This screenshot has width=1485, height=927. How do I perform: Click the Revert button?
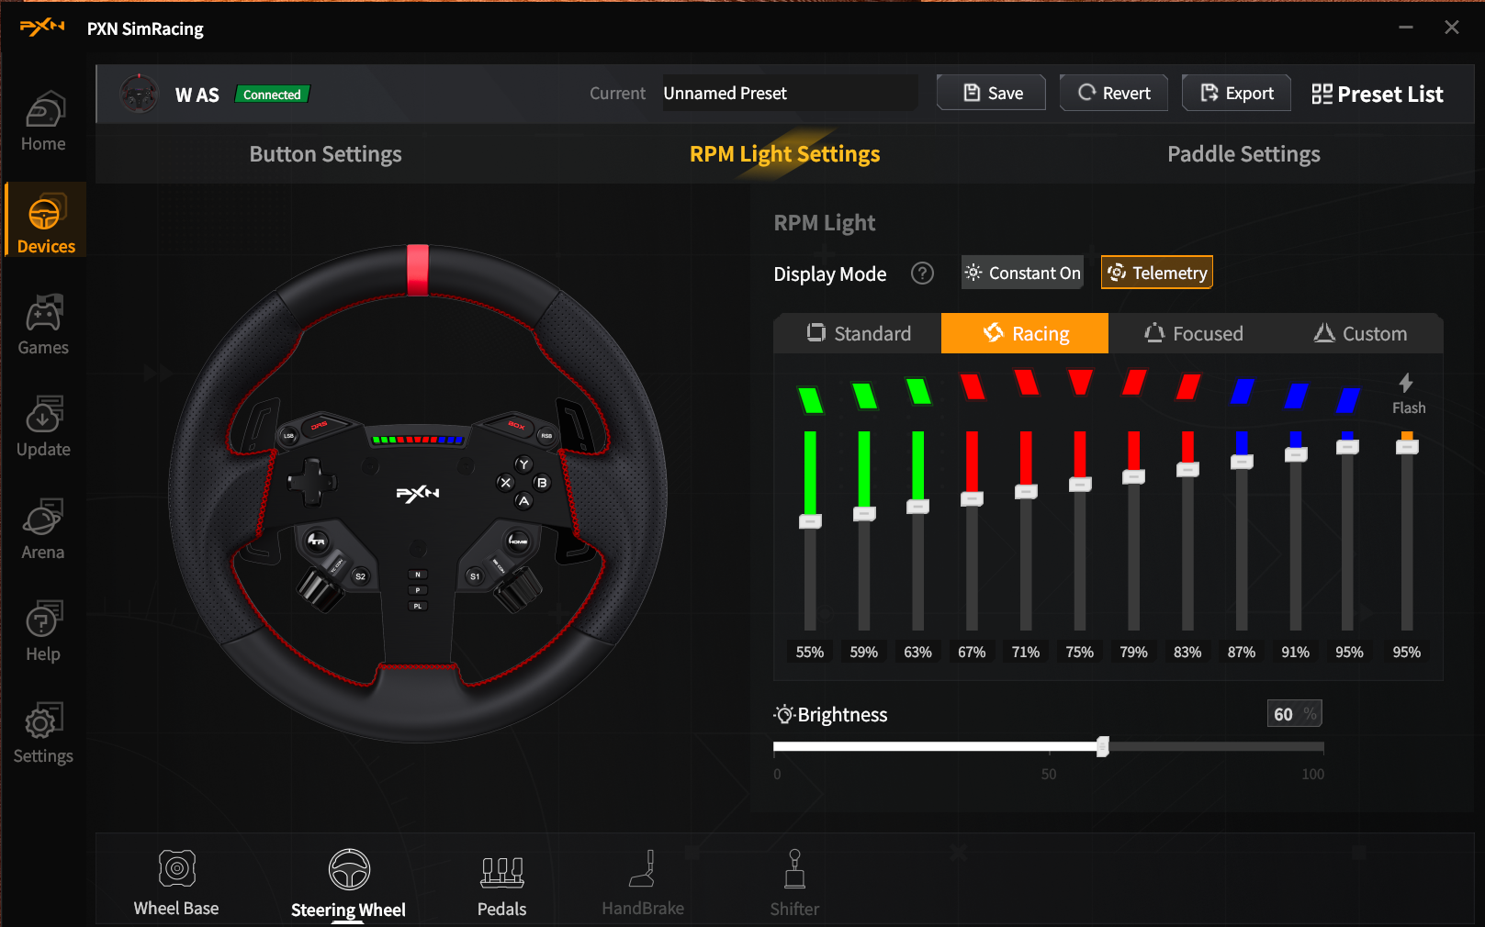click(x=1113, y=93)
